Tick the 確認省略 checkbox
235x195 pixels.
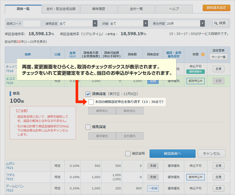point(128,153)
